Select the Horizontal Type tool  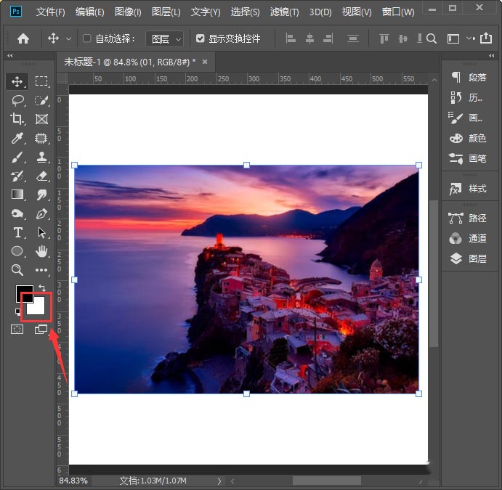17,232
